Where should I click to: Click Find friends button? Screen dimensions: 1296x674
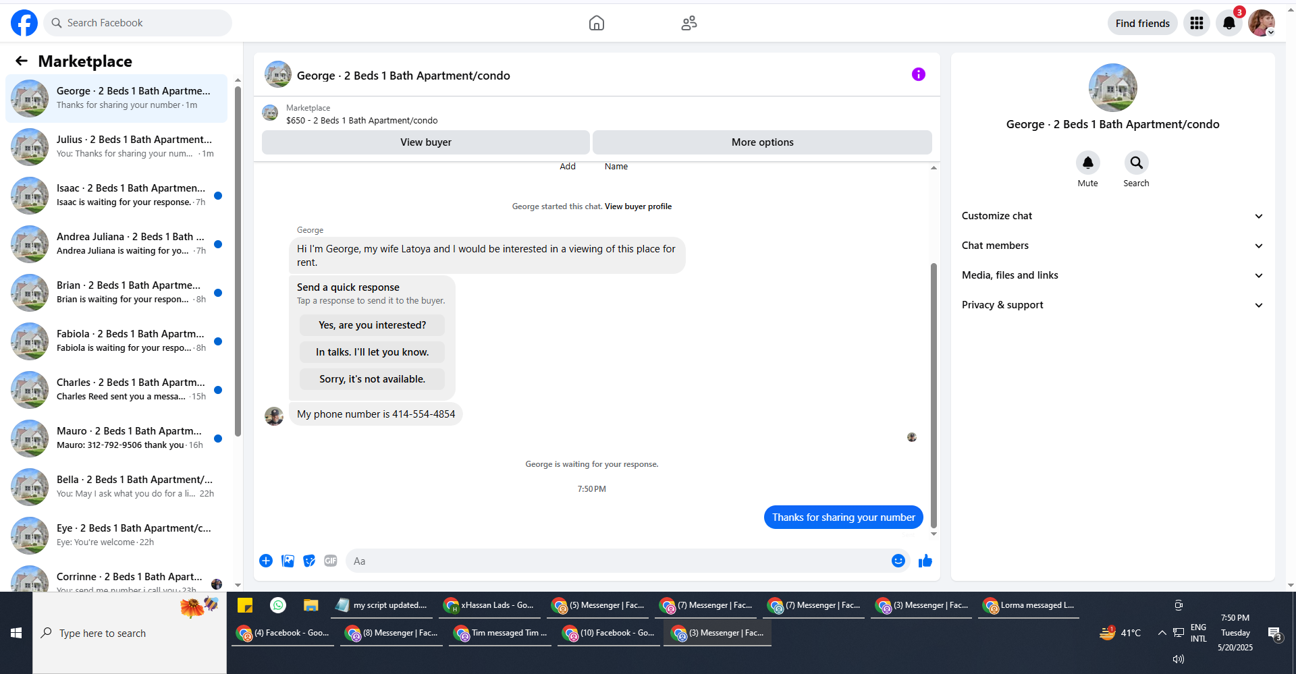pyautogui.click(x=1143, y=23)
